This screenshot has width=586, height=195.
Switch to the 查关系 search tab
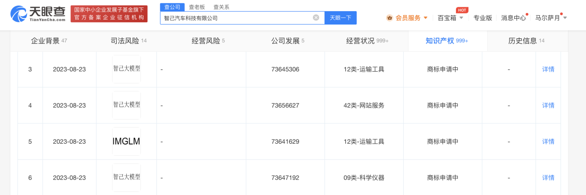[221, 7]
